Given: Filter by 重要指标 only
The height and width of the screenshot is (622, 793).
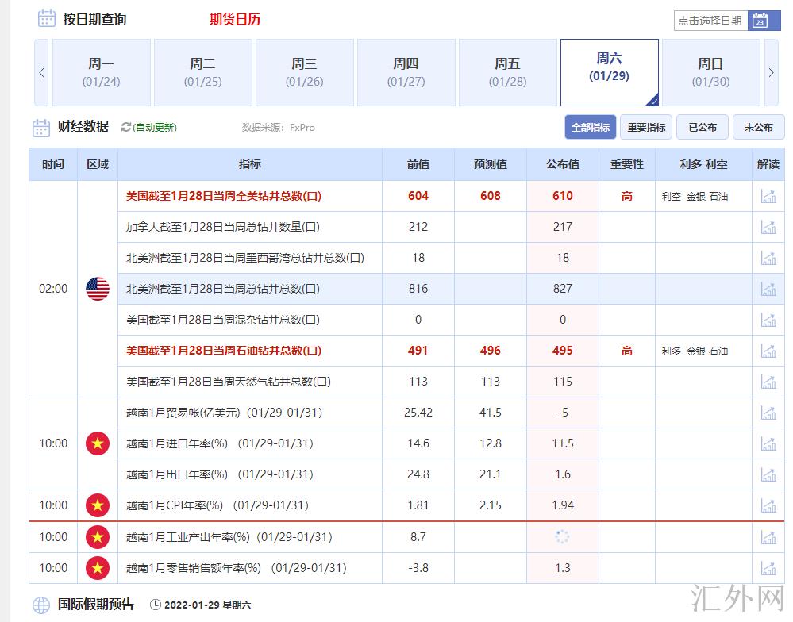Looking at the screenshot, I should point(646,127).
